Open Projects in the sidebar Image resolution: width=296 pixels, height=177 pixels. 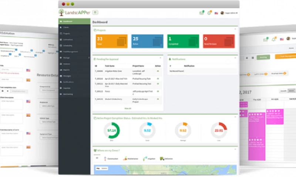[x=74, y=34]
